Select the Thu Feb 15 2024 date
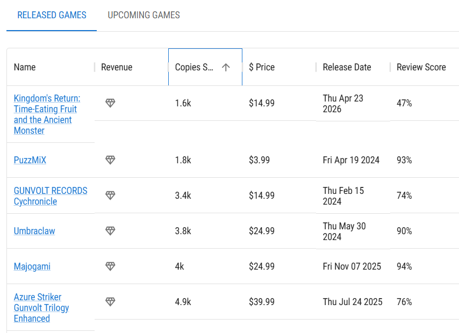 tap(343, 196)
